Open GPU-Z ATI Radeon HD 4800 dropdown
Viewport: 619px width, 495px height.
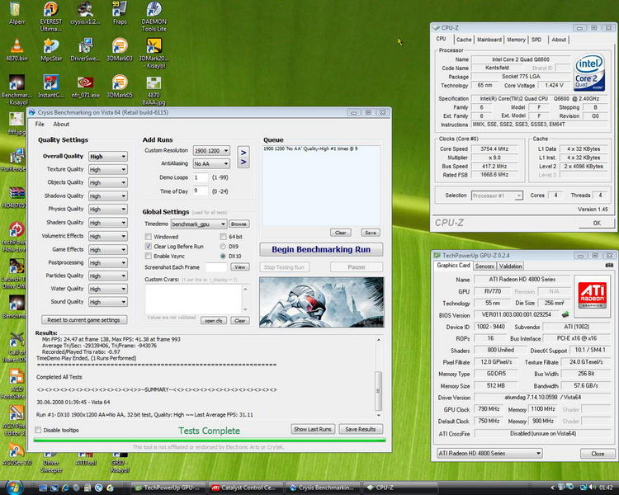click(x=489, y=453)
